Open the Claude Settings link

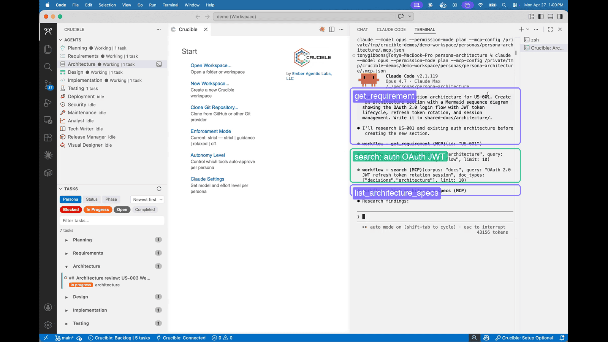click(207, 179)
